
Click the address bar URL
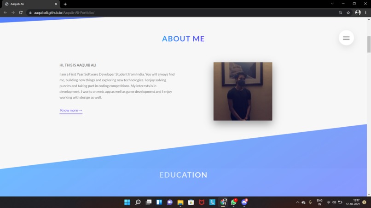64,13
